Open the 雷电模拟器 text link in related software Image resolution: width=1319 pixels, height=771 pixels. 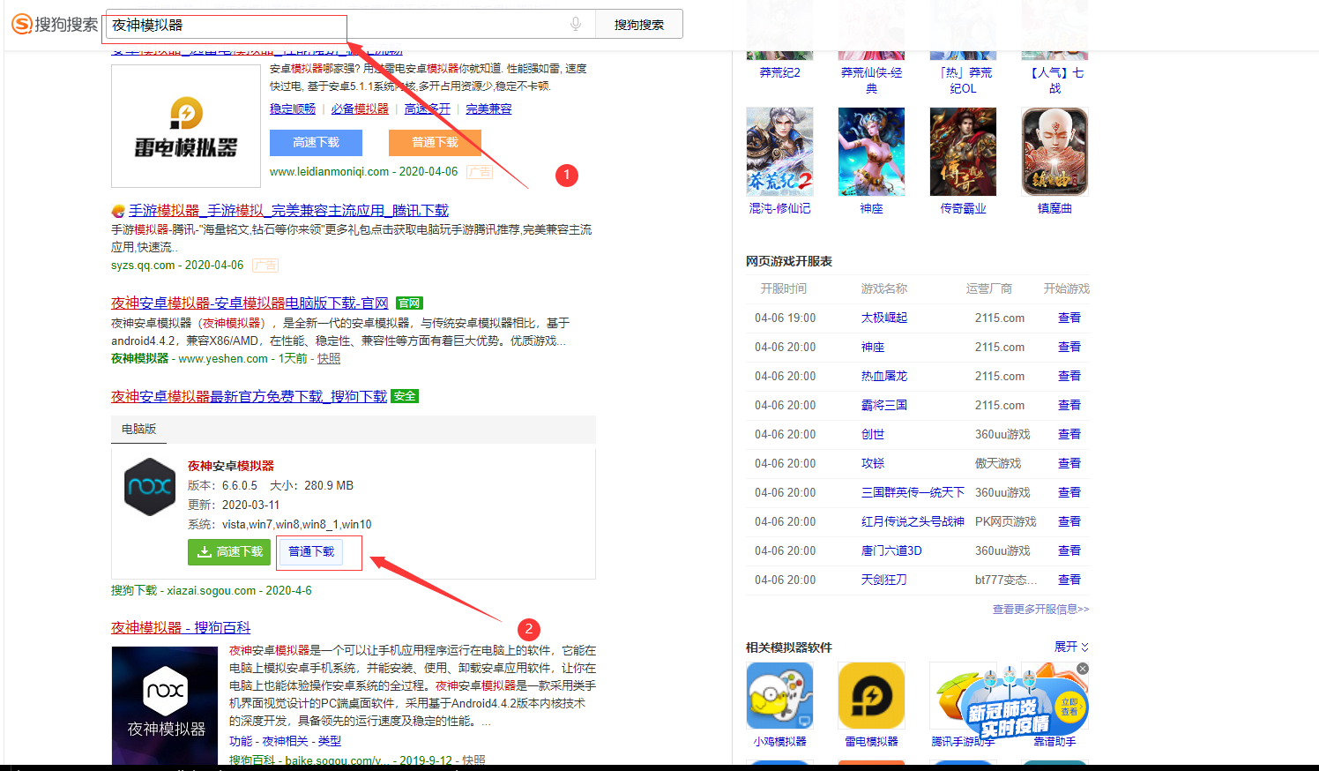tap(871, 741)
